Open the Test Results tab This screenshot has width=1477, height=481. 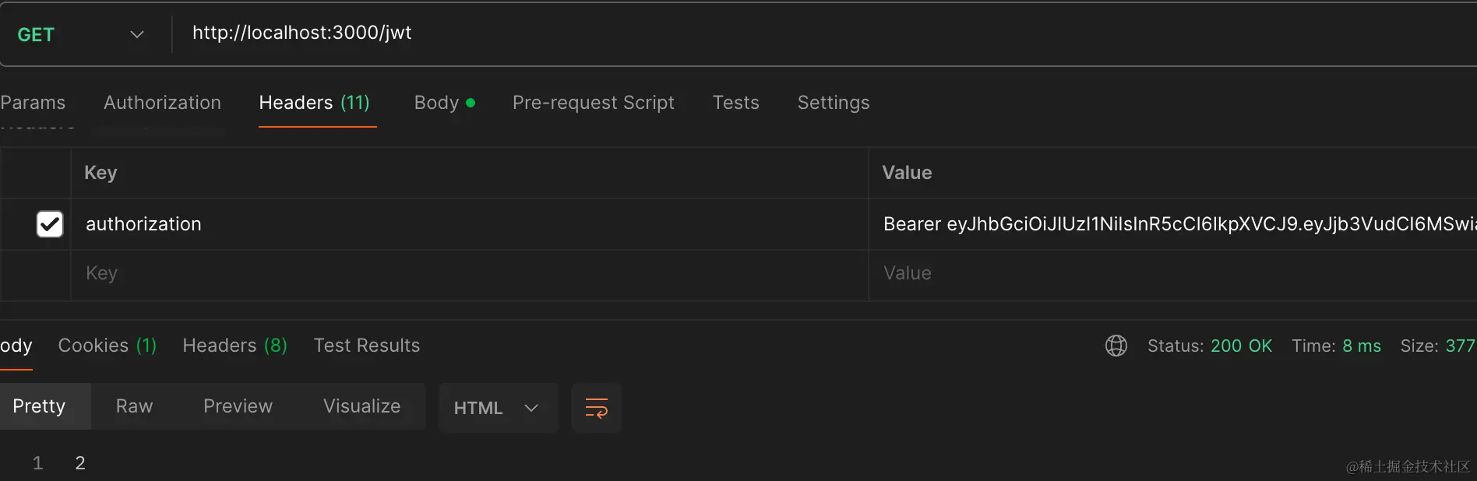point(366,346)
